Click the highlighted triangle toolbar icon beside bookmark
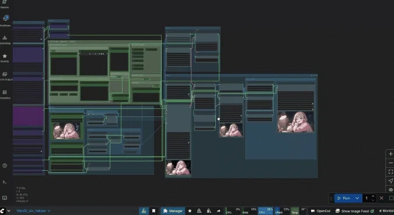This screenshot has height=215, width=394. (144, 211)
